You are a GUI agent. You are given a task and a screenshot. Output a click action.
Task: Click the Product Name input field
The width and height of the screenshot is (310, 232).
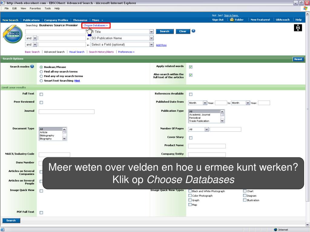pyautogui.click(x=207, y=146)
